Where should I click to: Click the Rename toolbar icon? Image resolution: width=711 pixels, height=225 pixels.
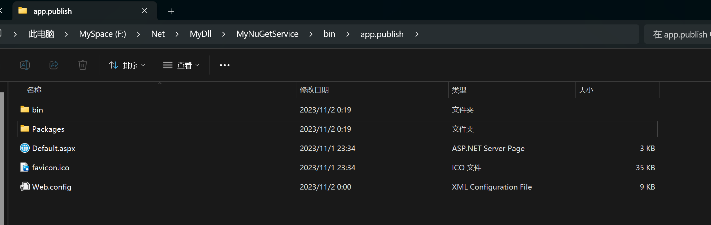click(x=25, y=65)
